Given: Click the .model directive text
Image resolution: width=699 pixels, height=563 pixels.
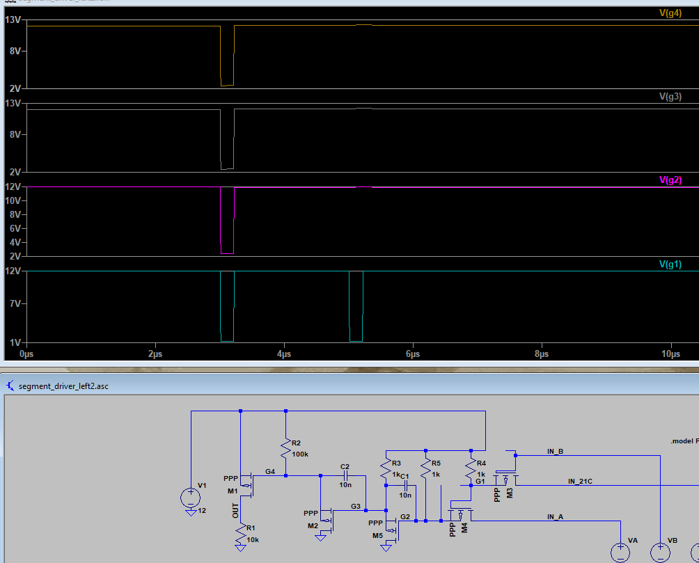Looking at the screenshot, I should tap(685, 441).
